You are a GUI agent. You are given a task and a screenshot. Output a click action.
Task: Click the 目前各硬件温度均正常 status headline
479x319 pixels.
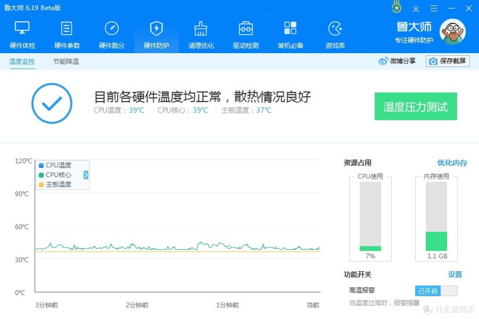point(202,97)
